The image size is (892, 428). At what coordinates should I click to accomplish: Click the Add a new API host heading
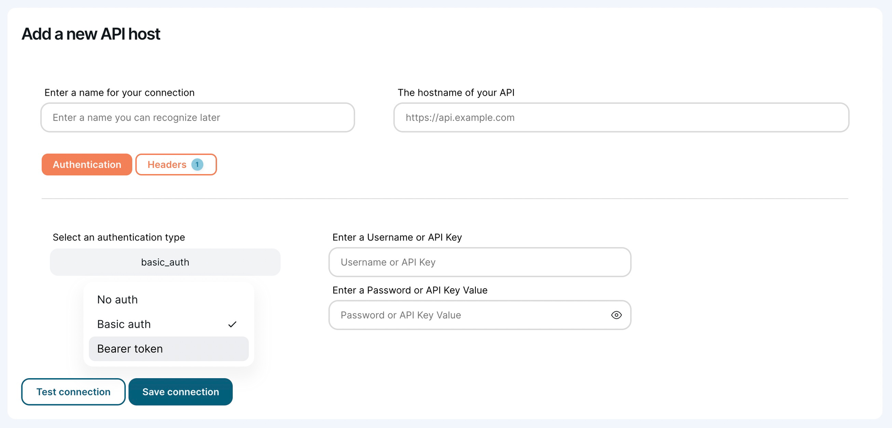tap(91, 34)
